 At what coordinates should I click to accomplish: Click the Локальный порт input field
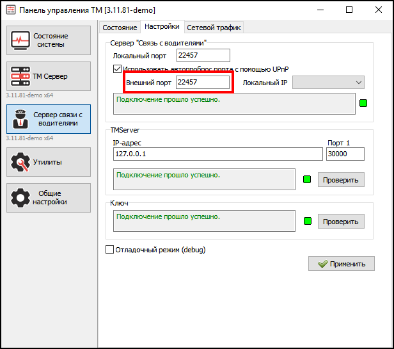(x=202, y=56)
